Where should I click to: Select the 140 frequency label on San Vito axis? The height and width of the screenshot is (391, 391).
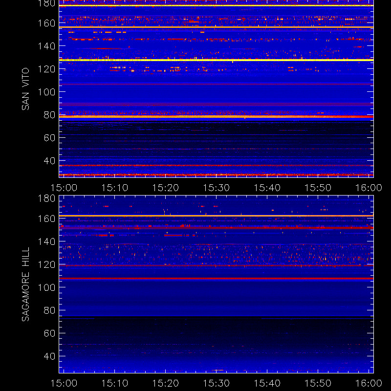point(46,46)
